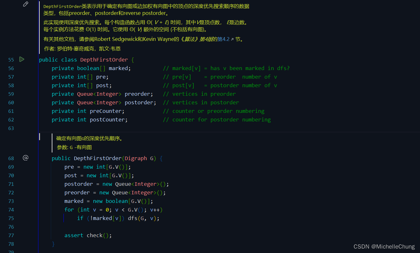This screenshot has height=253, width=420.
Task: Select postorder field name on line 60
Action: pyautogui.click(x=139, y=102)
